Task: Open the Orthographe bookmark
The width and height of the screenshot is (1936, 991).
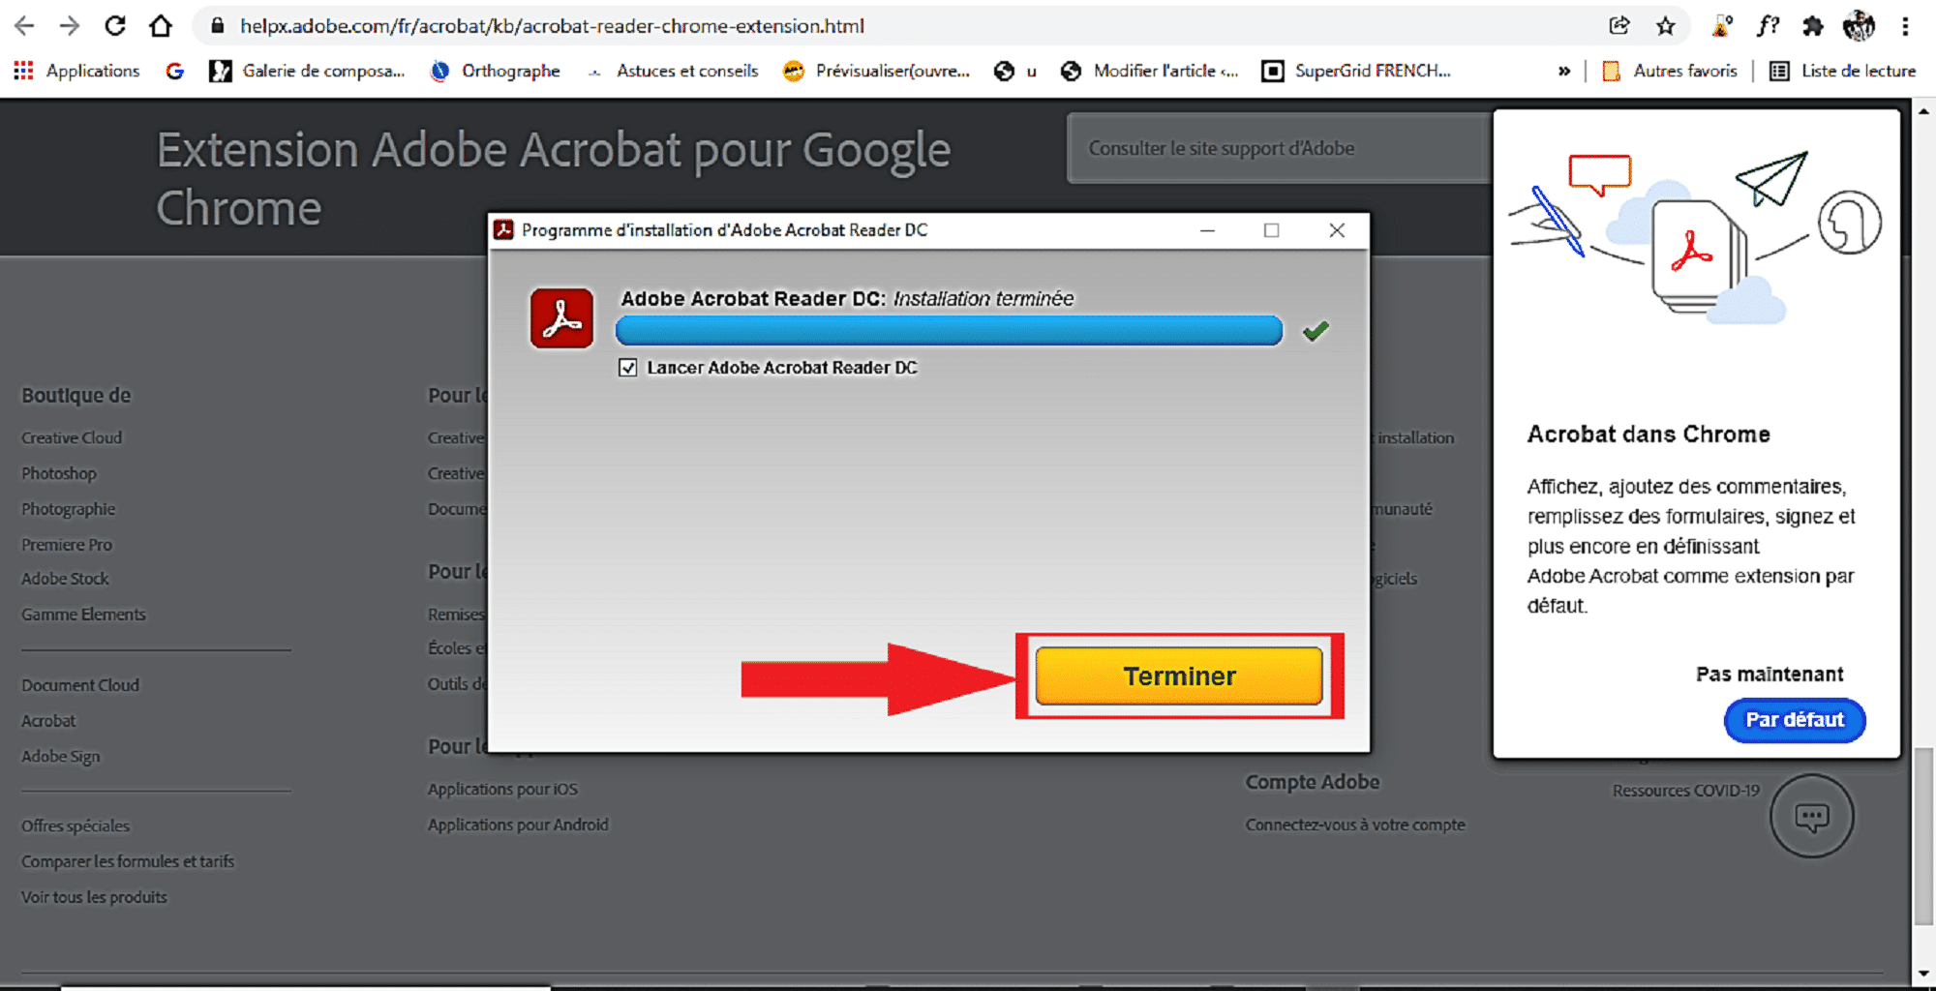Action: (496, 71)
